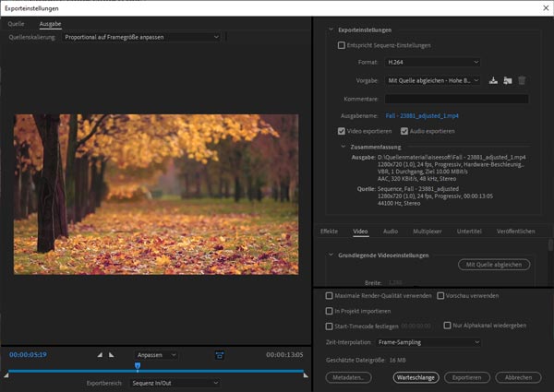Viewport: 554px width, 392px height.
Task: Enable 'Entspricht Sequenz-Einstellungen' checkbox
Action: point(342,45)
